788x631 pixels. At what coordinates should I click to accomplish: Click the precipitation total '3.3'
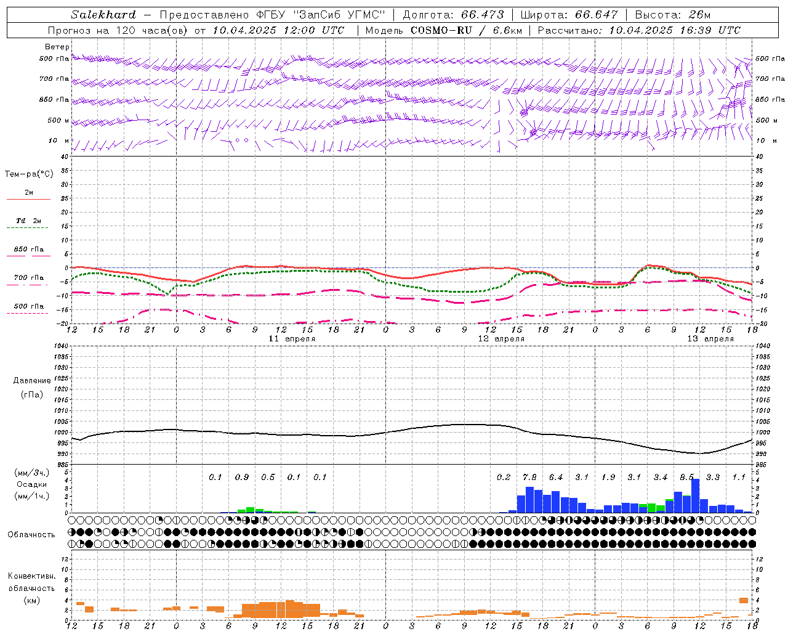(713, 477)
